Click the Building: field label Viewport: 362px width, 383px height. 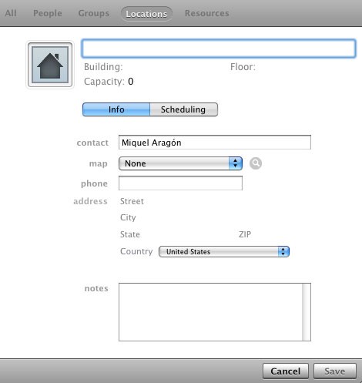pos(103,67)
